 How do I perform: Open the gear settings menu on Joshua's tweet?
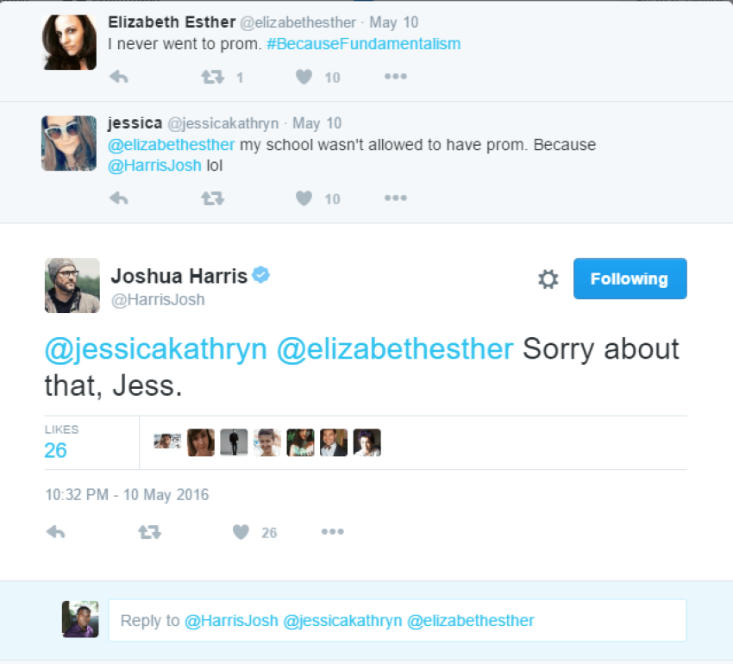coord(548,279)
